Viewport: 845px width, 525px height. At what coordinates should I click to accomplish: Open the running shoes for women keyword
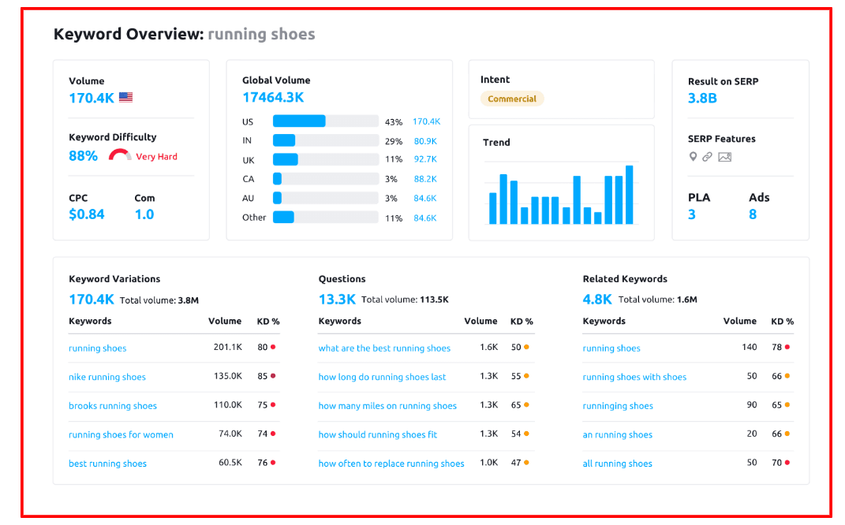click(x=120, y=434)
